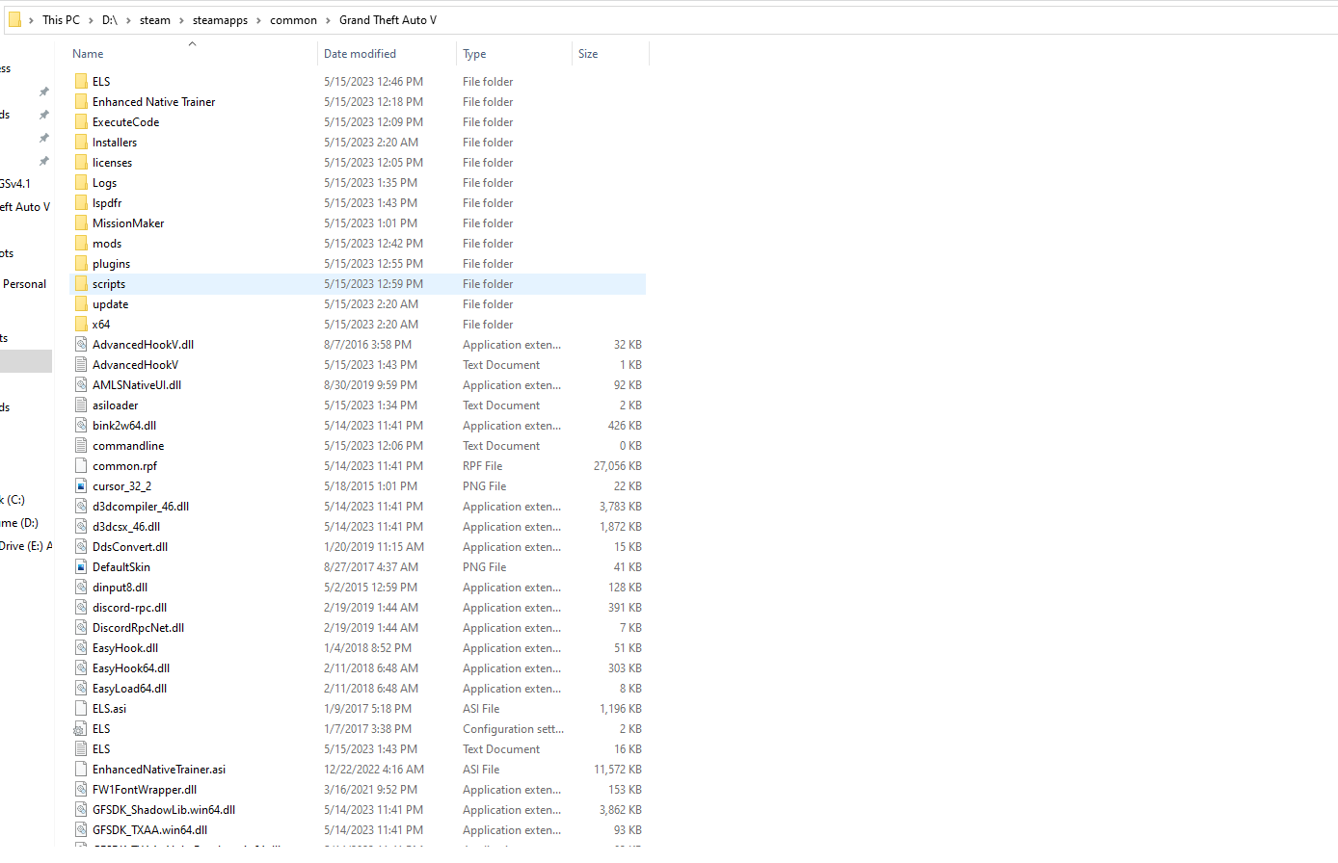1338x863 pixels.
Task: Open the chevron between steam and steamapps
Action: tap(181, 20)
